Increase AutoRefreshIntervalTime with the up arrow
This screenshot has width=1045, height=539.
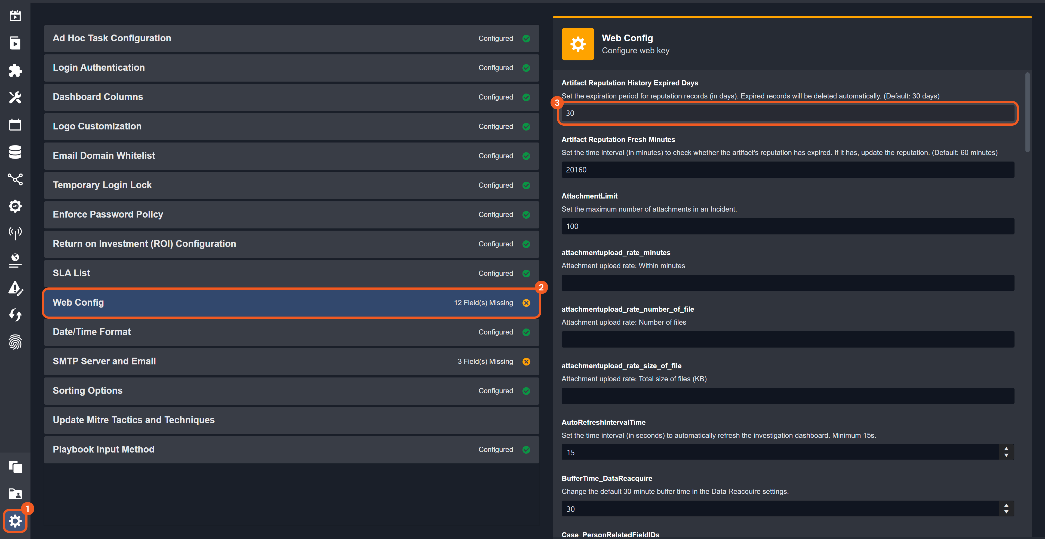1006,449
